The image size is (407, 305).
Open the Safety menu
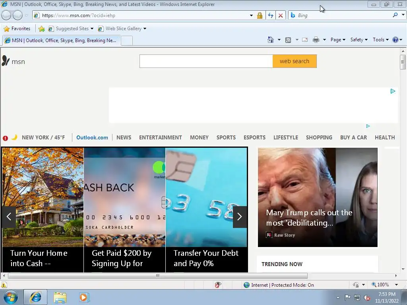pyautogui.click(x=359, y=40)
